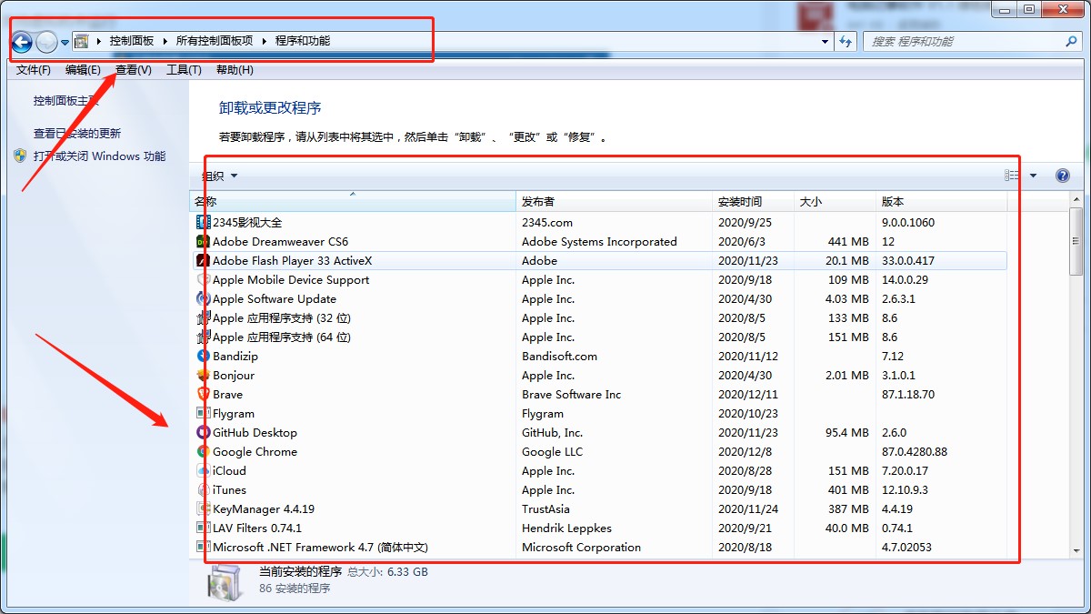Select the iCloud program icon

point(204,470)
